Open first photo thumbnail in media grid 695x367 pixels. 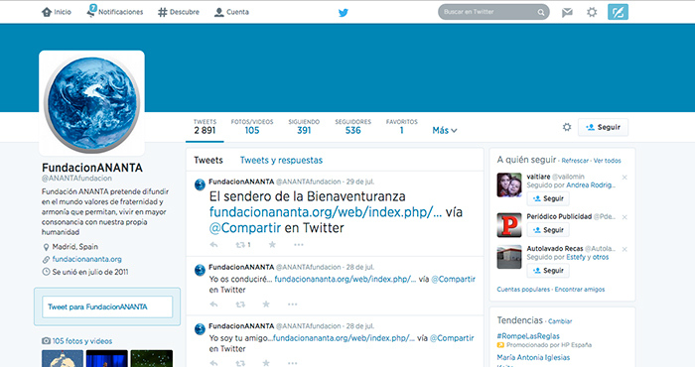coord(63,359)
